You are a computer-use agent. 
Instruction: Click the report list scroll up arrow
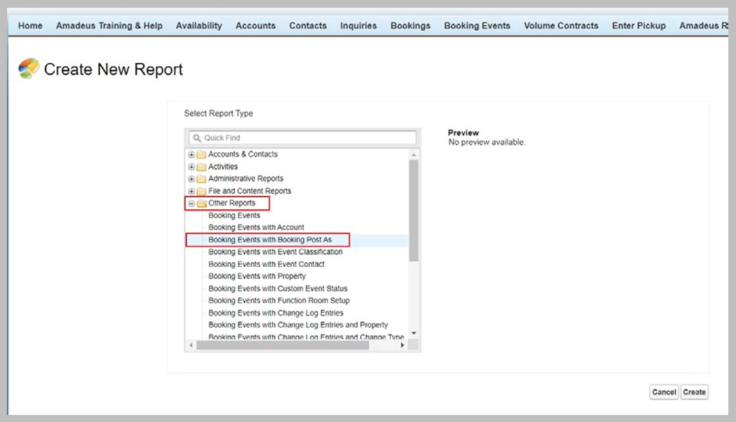414,155
